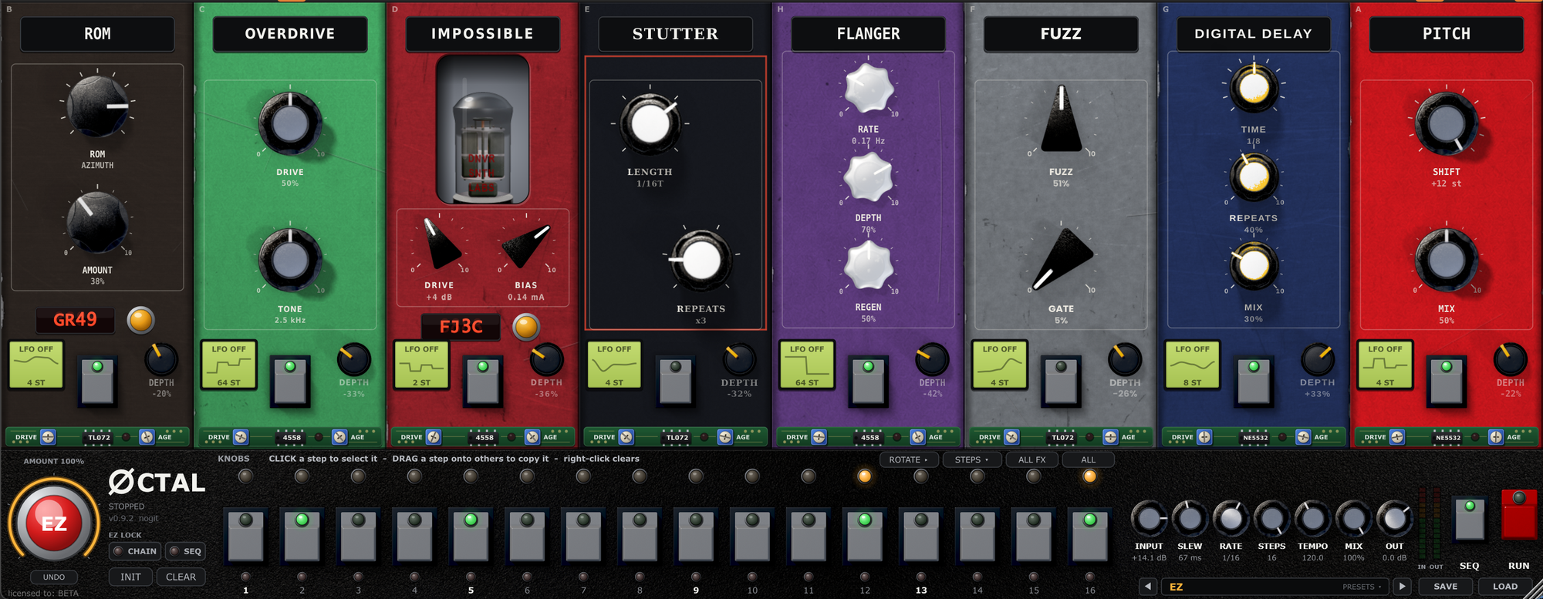The width and height of the screenshot is (1543, 599).
Task: Open the ROTATE dropdown menu
Action: (908, 459)
